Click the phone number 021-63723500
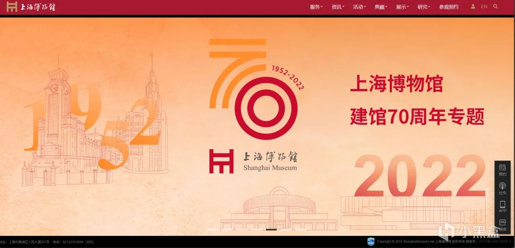Viewport: 515px width, 248px height. point(73,242)
